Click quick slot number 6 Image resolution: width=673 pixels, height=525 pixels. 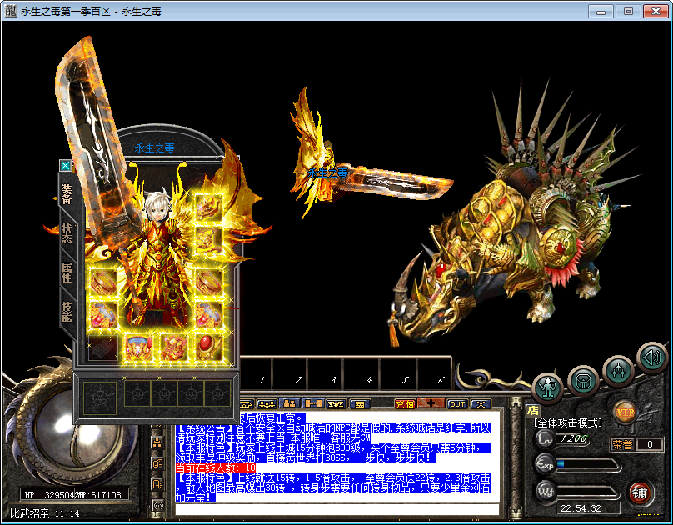coord(433,374)
